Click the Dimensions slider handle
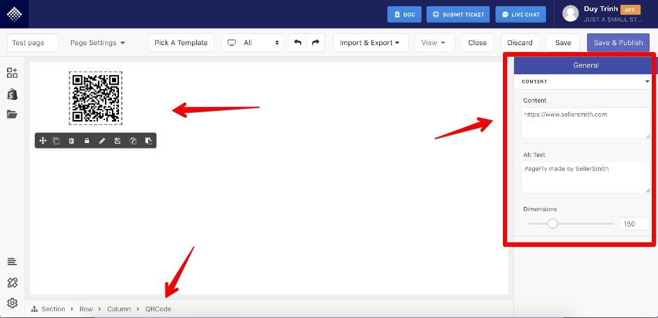658x318 pixels. [x=553, y=224]
